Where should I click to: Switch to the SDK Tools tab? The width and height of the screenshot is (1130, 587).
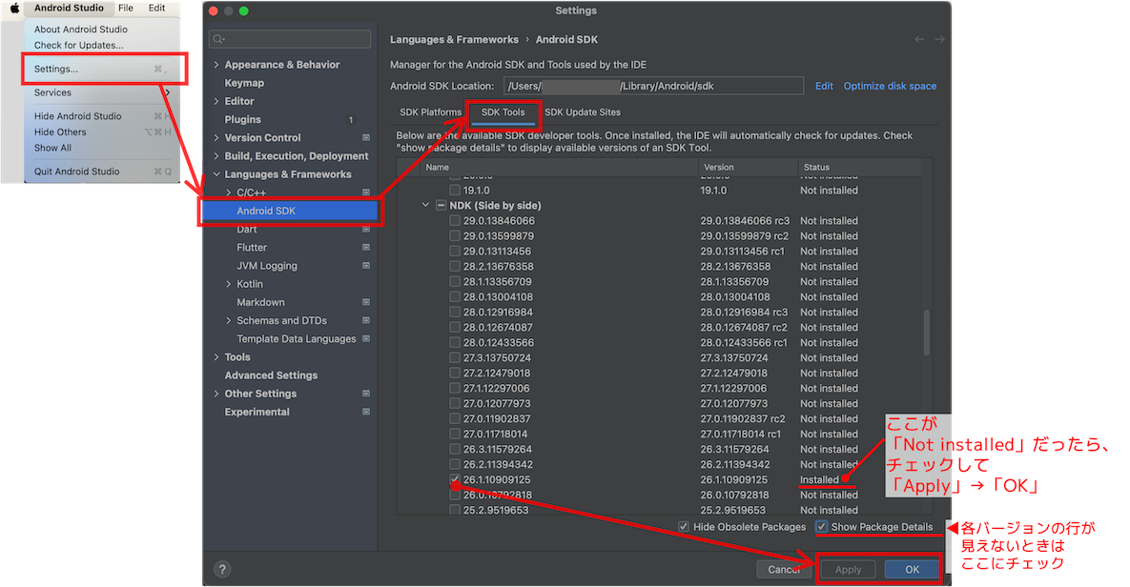(x=503, y=112)
